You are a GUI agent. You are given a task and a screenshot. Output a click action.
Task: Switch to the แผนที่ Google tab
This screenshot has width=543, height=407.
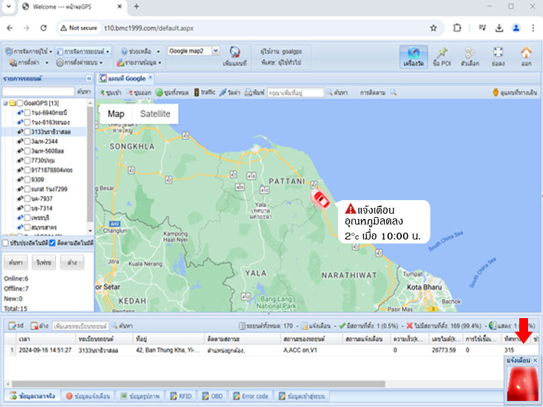click(x=126, y=79)
